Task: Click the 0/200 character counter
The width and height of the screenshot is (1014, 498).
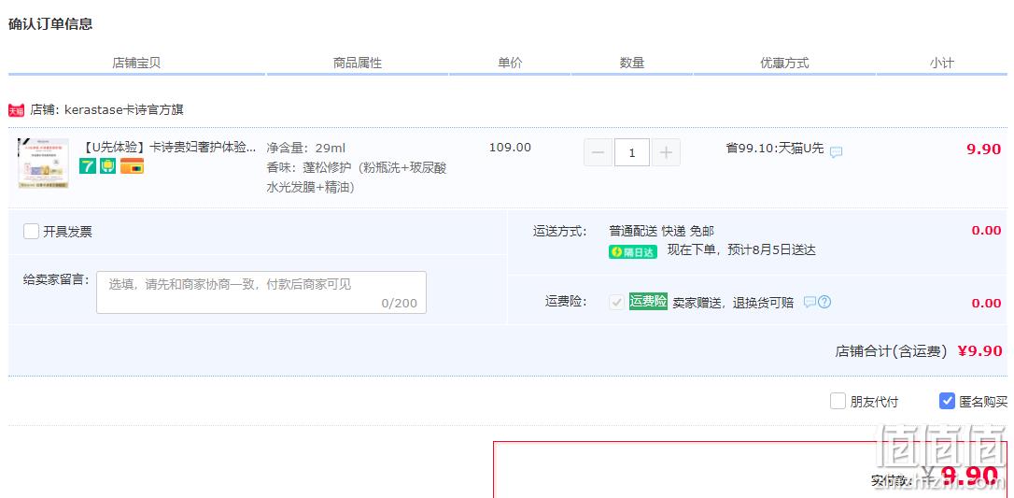Action: pyautogui.click(x=399, y=304)
